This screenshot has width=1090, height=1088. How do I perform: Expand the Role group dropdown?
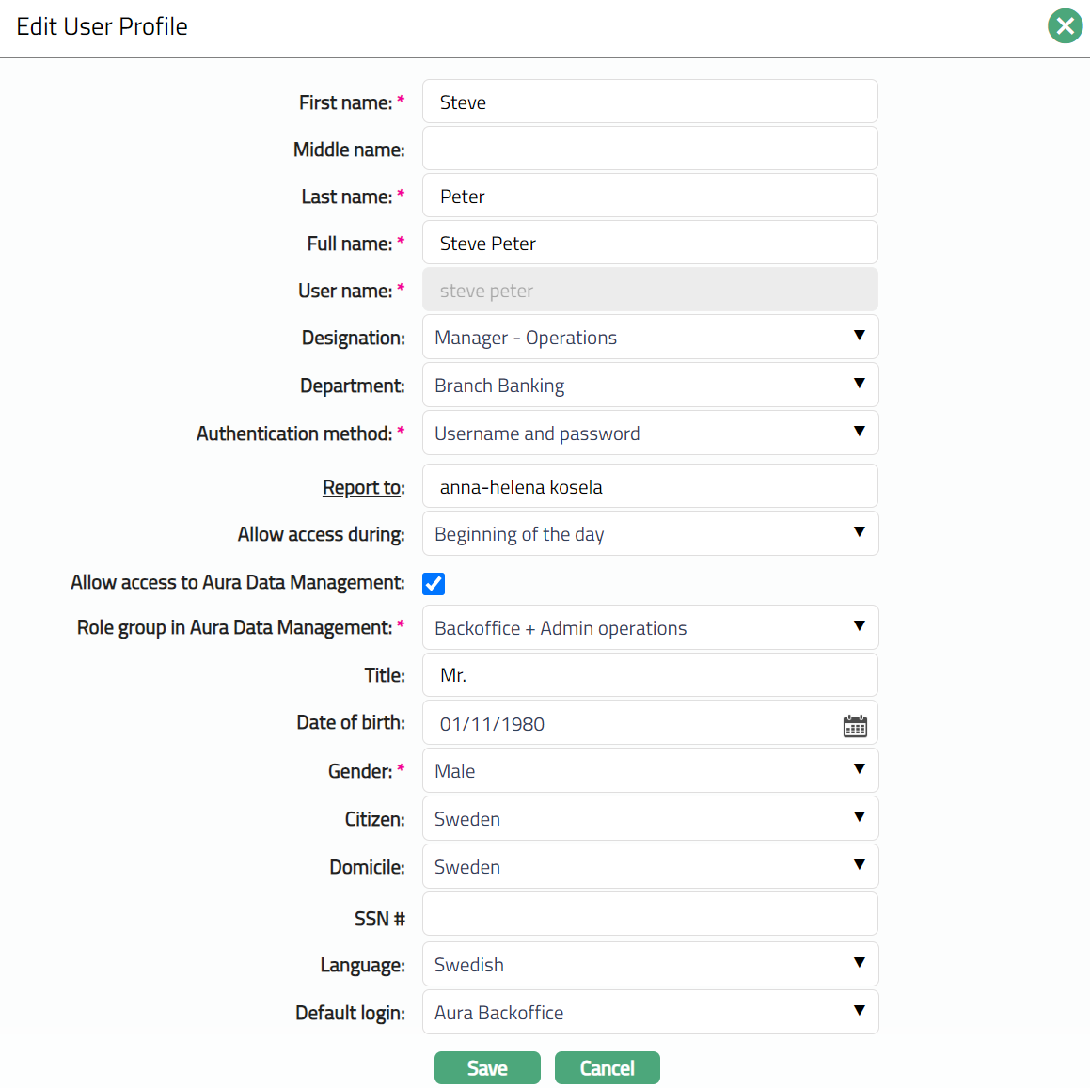pos(650,628)
